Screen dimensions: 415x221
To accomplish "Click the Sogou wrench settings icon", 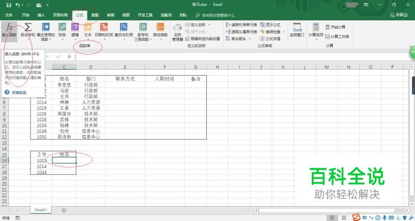I will click(411, 218).
